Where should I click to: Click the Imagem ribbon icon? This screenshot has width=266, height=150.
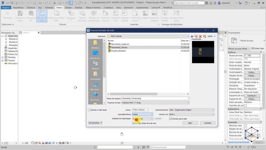145,15
